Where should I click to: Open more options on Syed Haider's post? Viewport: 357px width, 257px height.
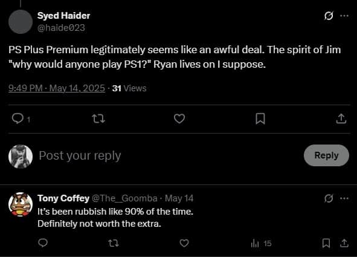344,16
